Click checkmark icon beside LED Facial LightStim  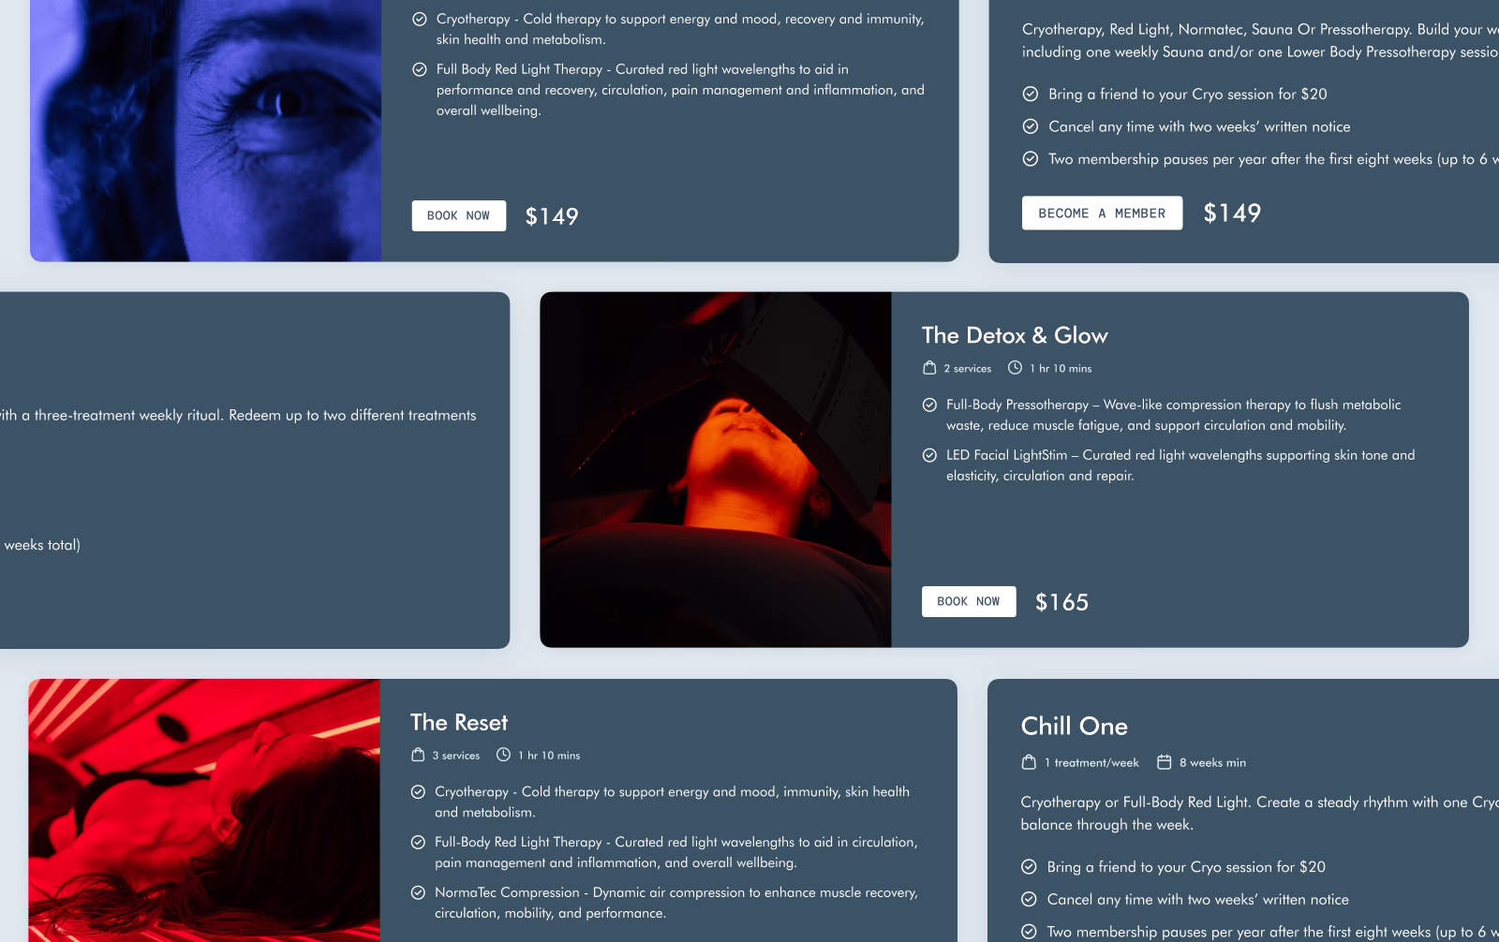929,455
